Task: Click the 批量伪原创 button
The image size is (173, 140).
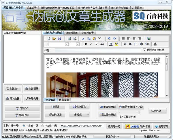Action: [108, 115]
